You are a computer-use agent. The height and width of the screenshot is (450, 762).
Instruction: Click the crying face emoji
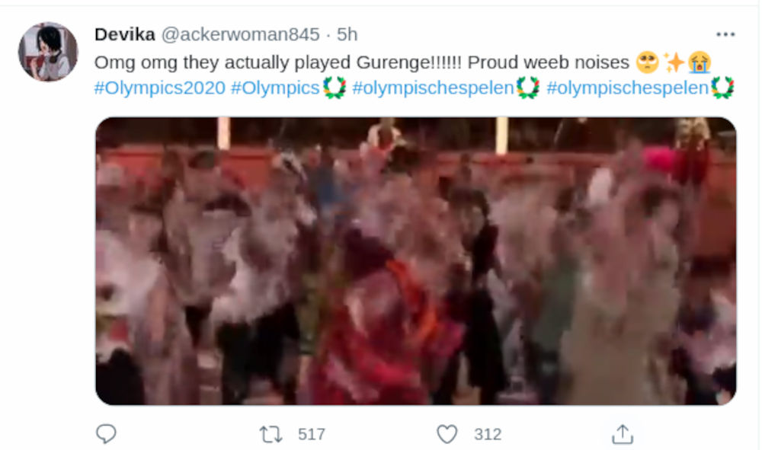(x=700, y=62)
